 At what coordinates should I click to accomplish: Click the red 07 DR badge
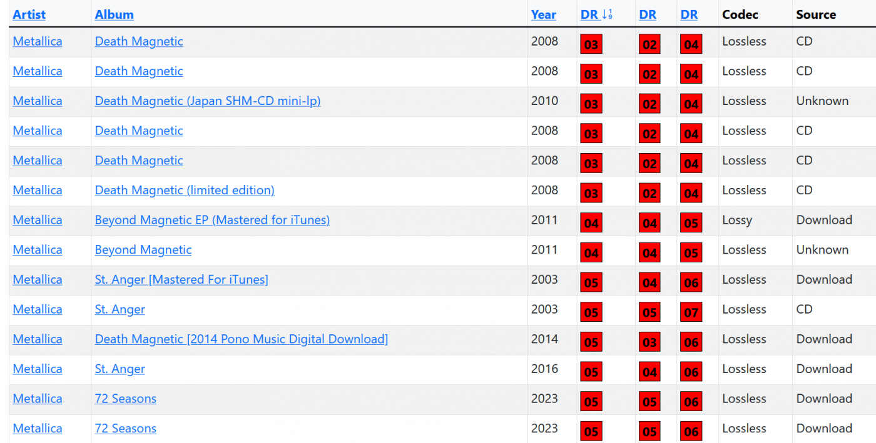[x=691, y=312]
